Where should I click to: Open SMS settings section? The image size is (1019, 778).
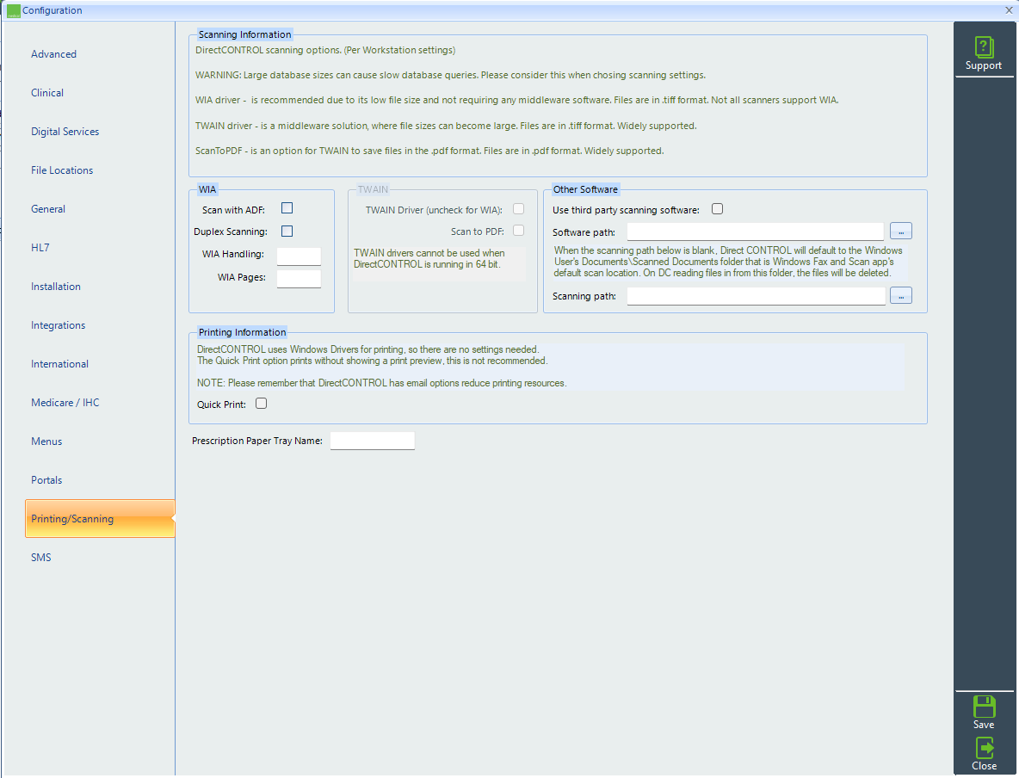pos(41,558)
